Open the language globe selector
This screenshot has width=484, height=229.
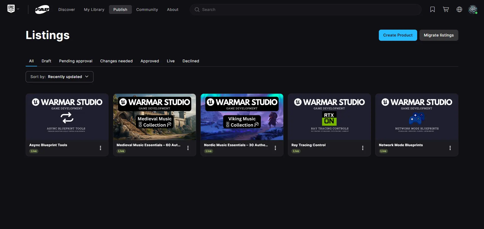(459, 9)
